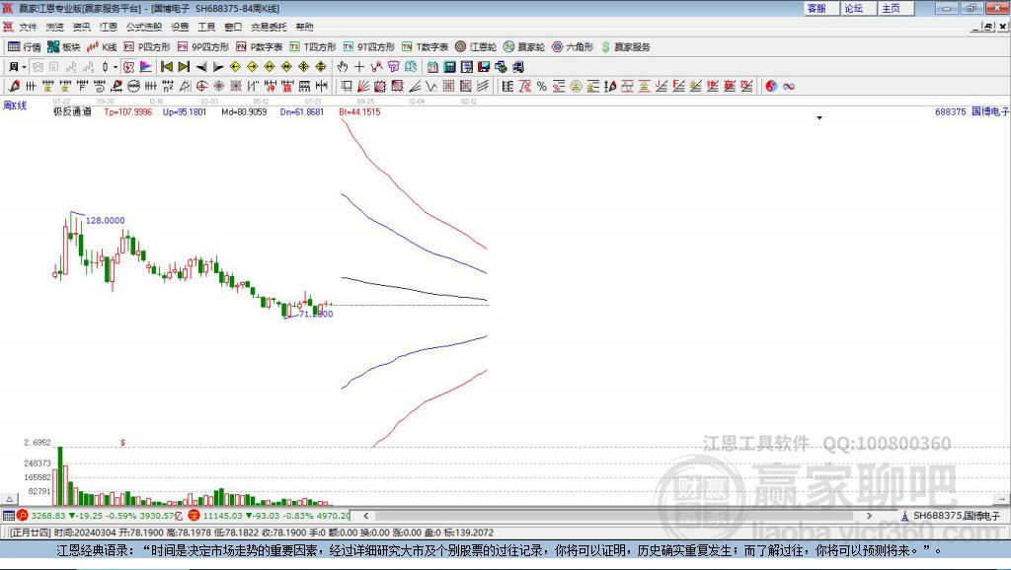Open the 工具 menu
The height and width of the screenshot is (570, 1011).
coord(206,27)
